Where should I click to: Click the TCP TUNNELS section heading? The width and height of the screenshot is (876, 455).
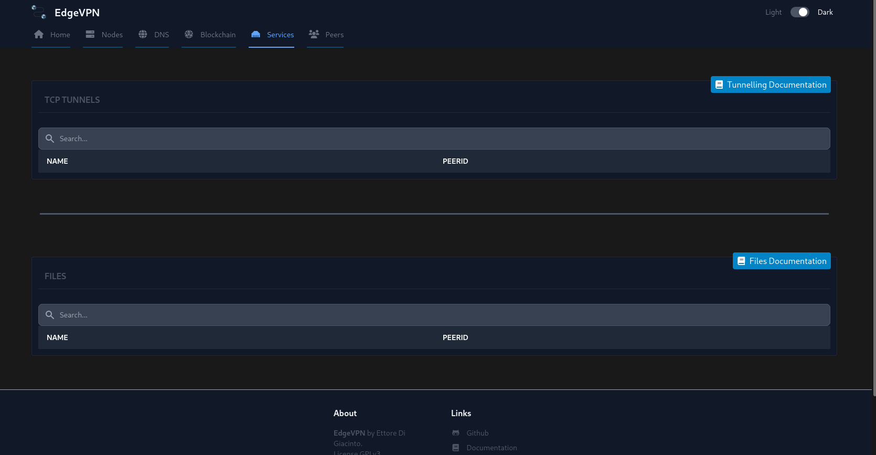pyautogui.click(x=72, y=100)
